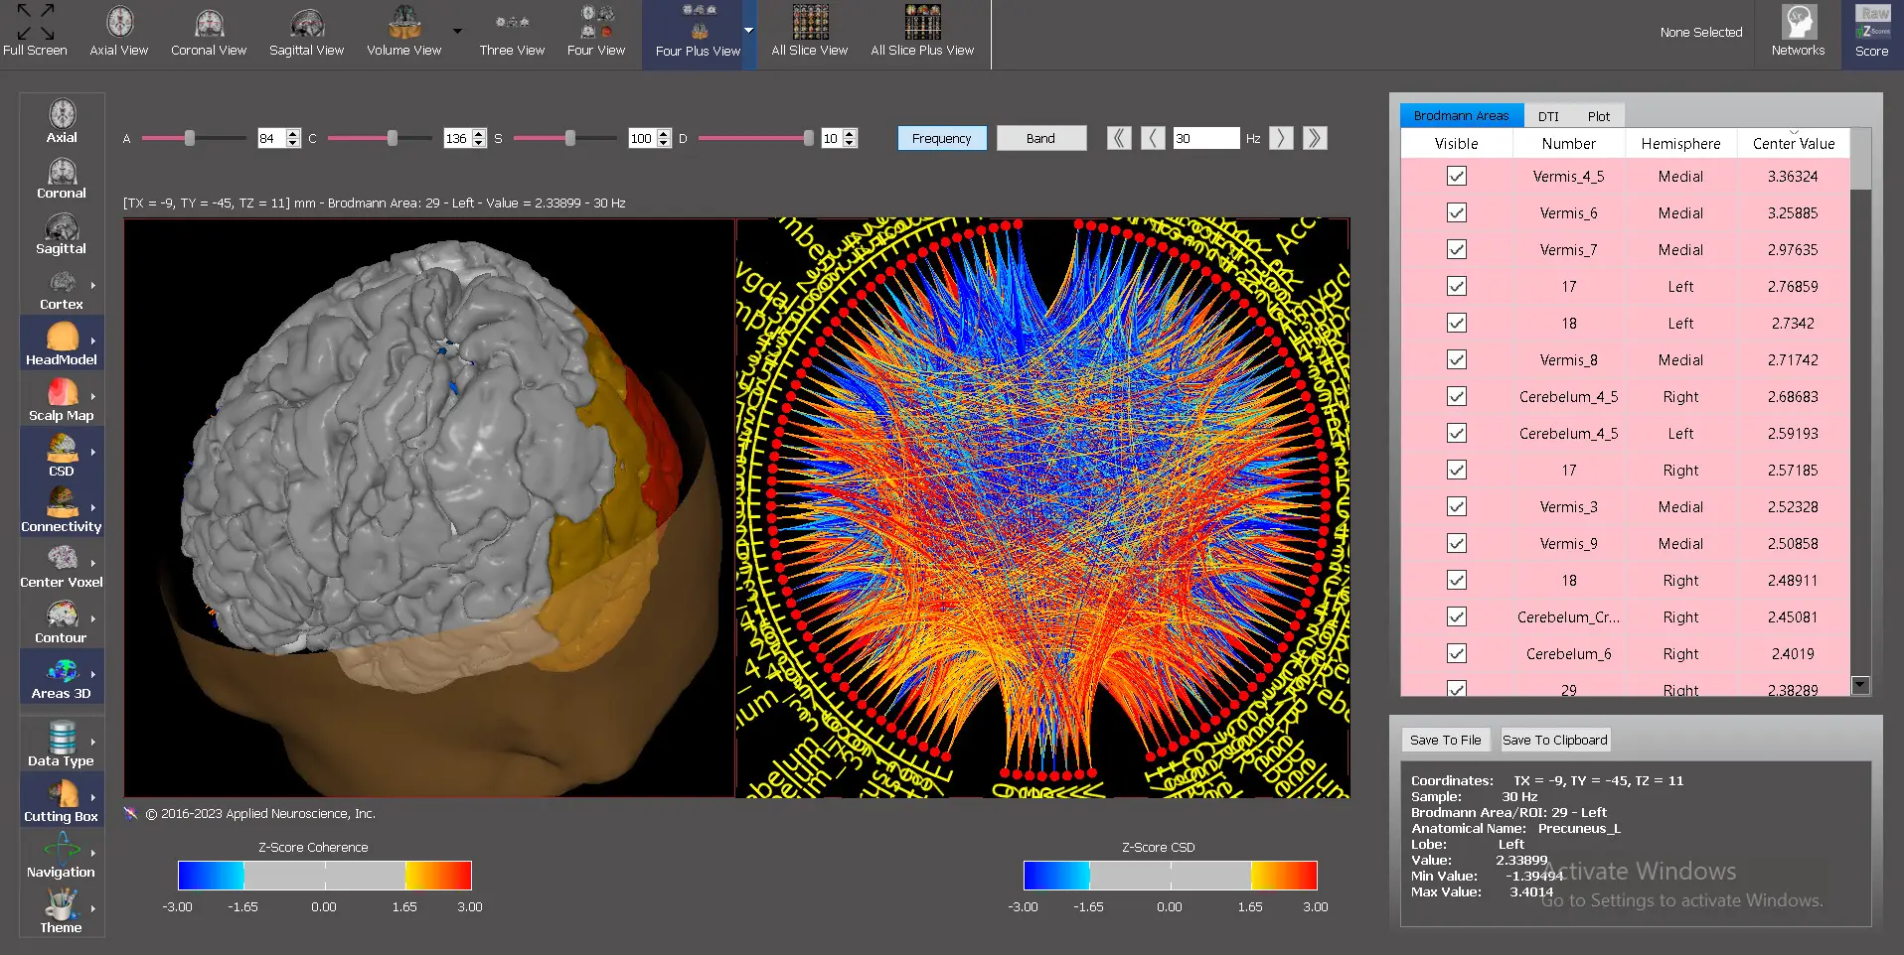Open the Four Plus View dropdown arrow

pos(749,31)
